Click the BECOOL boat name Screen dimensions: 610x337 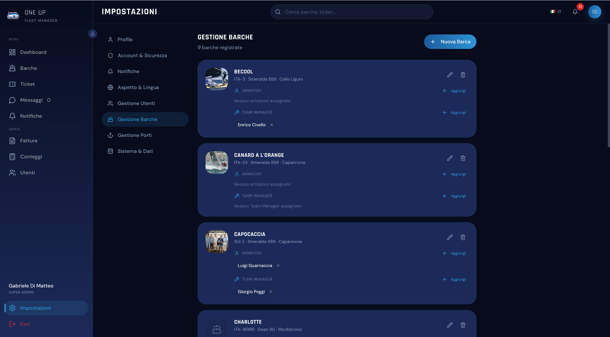coord(244,72)
